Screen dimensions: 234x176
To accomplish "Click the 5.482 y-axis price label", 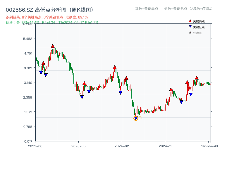I will 28,39.
